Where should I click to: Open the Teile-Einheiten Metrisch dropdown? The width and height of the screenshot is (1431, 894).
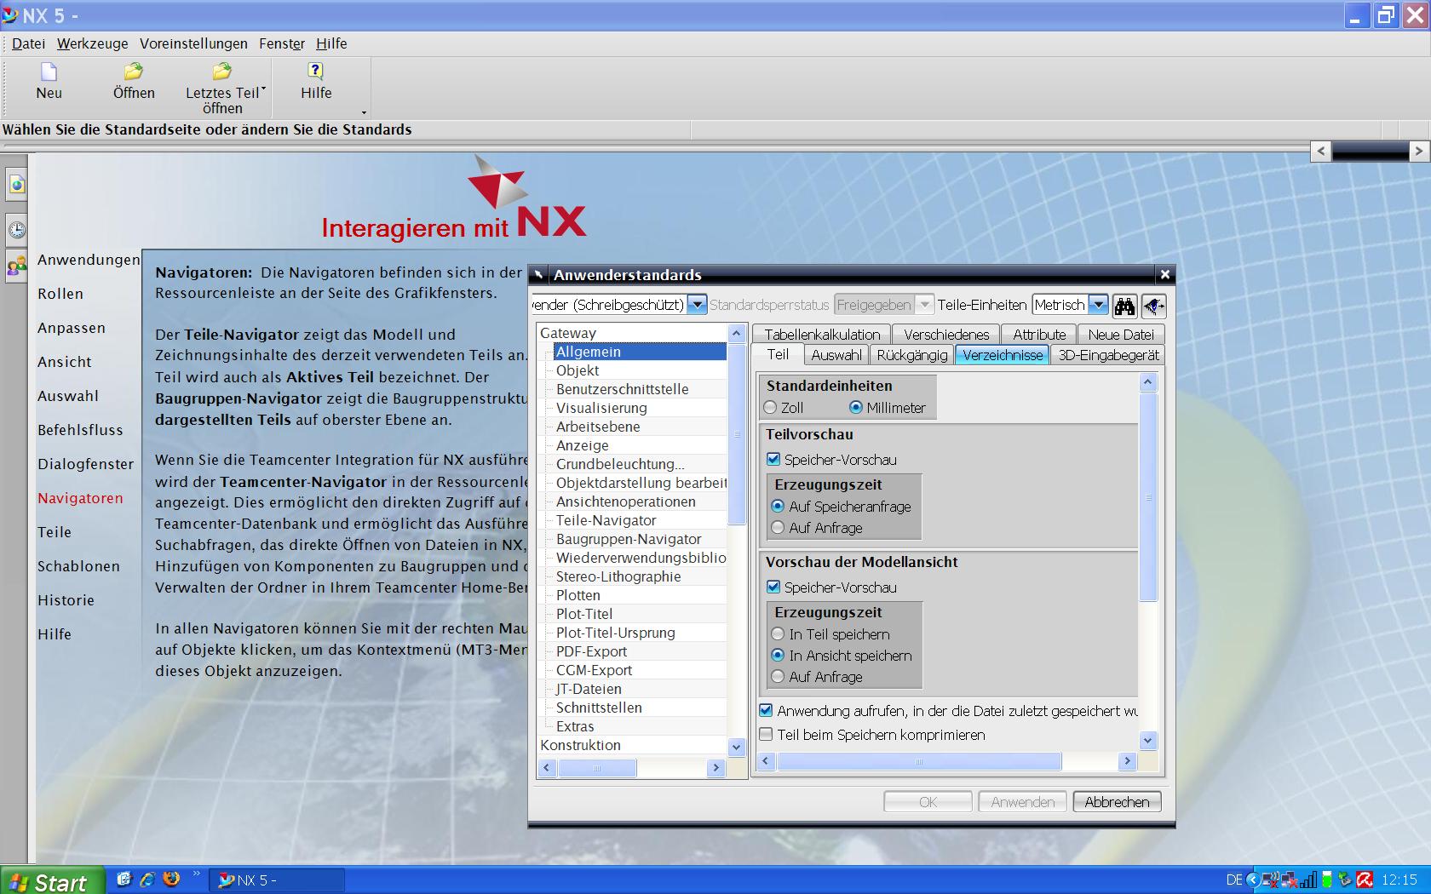pyautogui.click(x=1098, y=305)
